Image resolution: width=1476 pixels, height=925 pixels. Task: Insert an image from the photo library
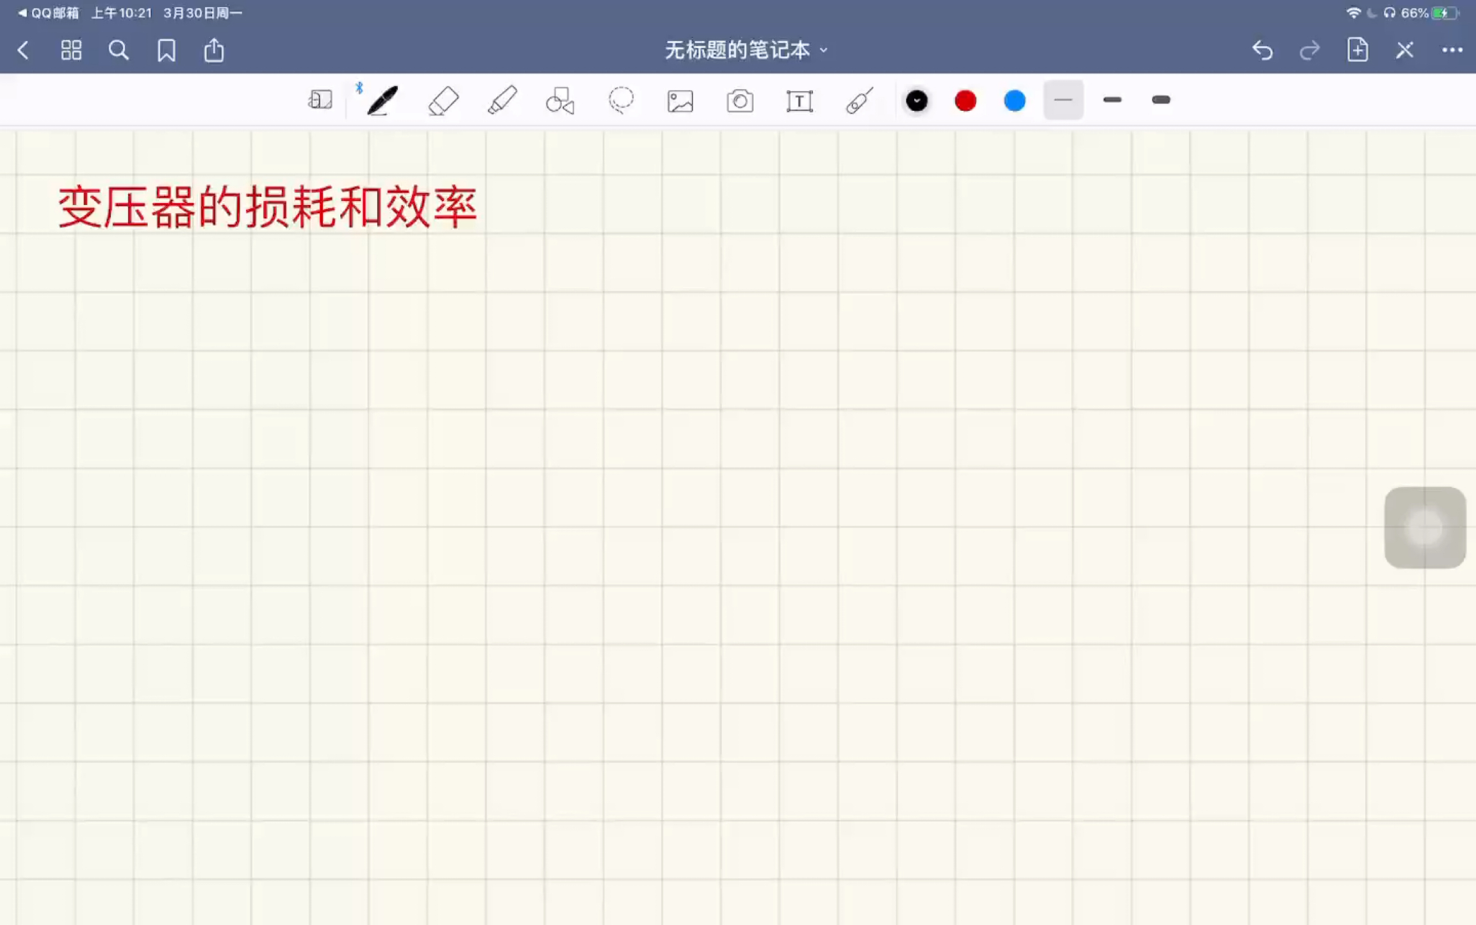[x=680, y=101]
